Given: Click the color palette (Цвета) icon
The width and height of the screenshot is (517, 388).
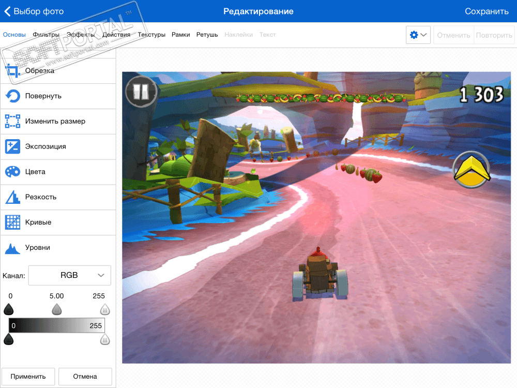Looking at the screenshot, I should 12,172.
